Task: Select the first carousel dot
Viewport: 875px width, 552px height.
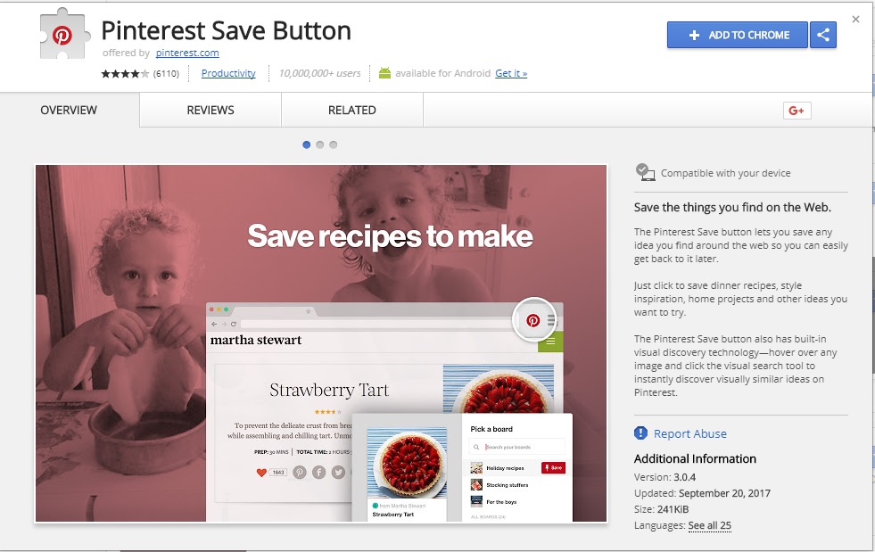Action: [306, 144]
